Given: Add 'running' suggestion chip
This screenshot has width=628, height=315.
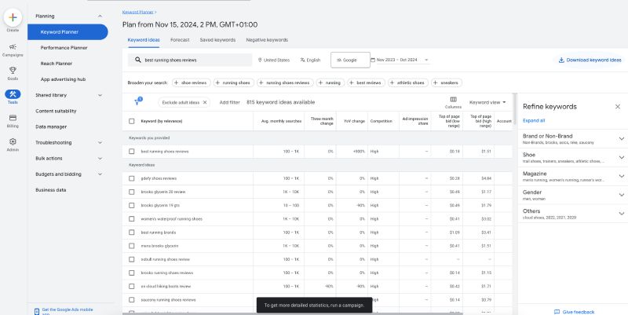Looking at the screenshot, I should tap(330, 82).
